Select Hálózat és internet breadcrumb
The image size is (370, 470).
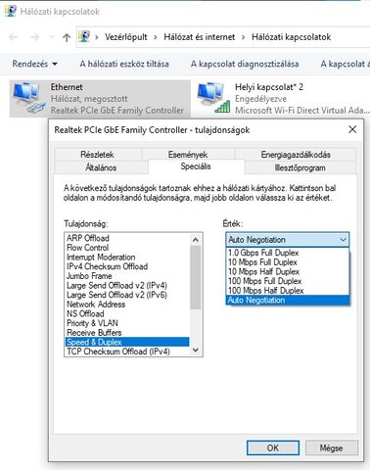coord(200,37)
